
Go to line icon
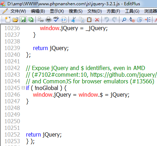point(148,20)
